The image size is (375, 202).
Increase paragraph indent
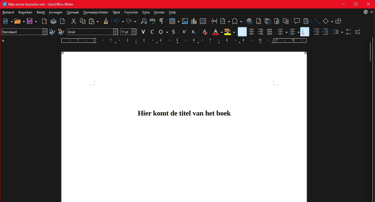316,32
